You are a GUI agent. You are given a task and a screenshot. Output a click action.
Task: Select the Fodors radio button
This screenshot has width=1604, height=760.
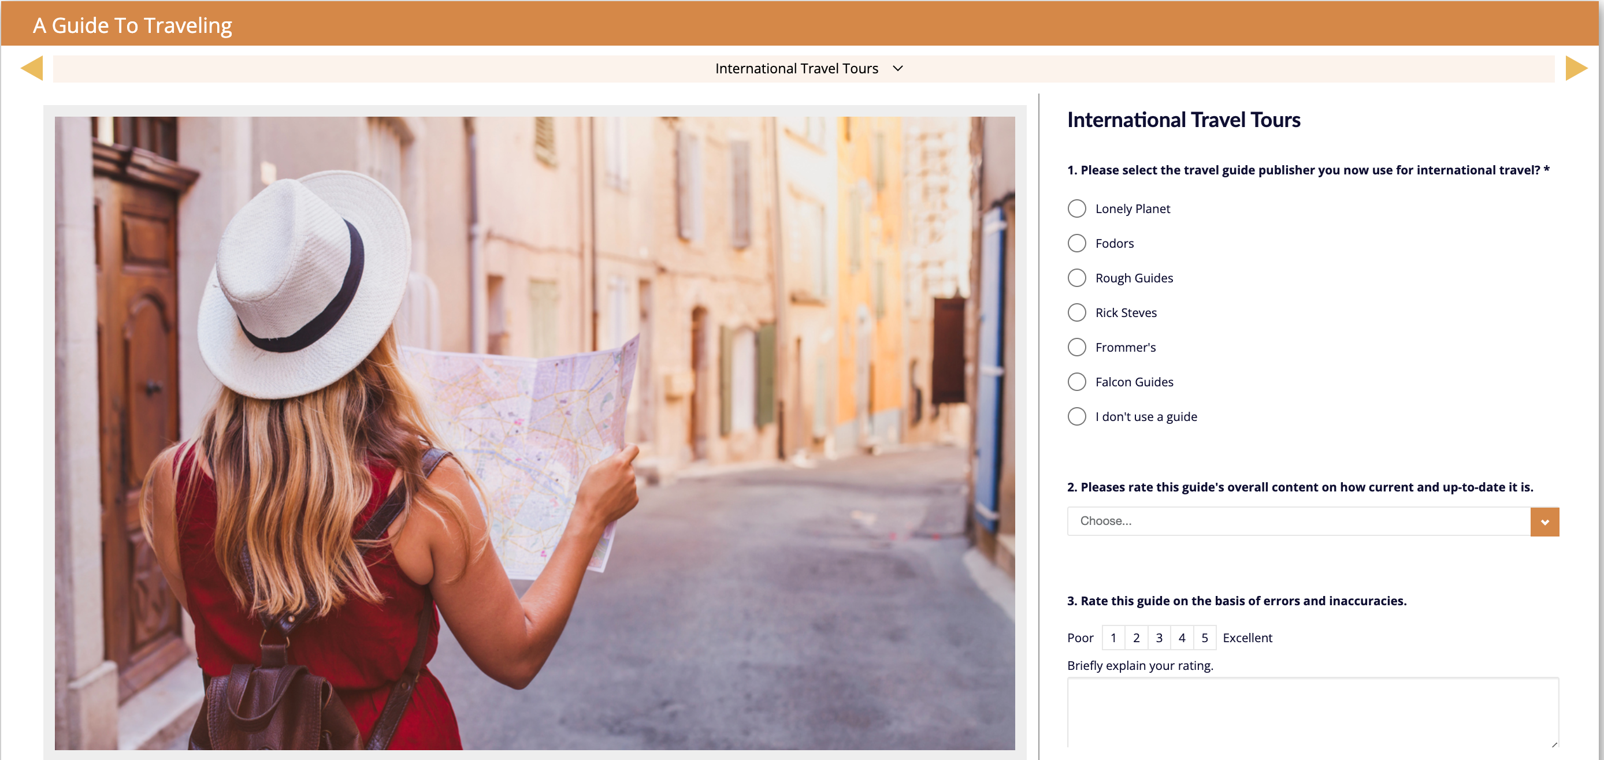pyautogui.click(x=1076, y=243)
